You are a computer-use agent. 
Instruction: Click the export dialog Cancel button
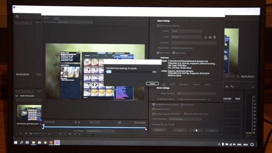212,130
